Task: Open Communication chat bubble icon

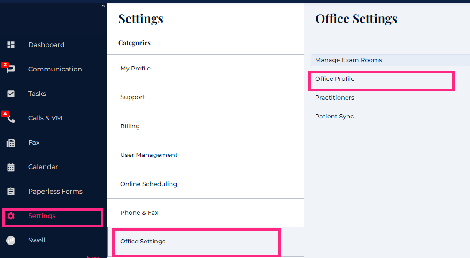Action: tap(11, 70)
